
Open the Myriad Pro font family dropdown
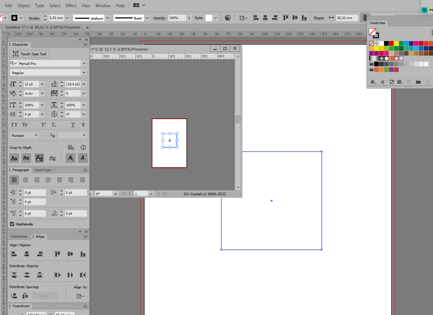coord(84,63)
